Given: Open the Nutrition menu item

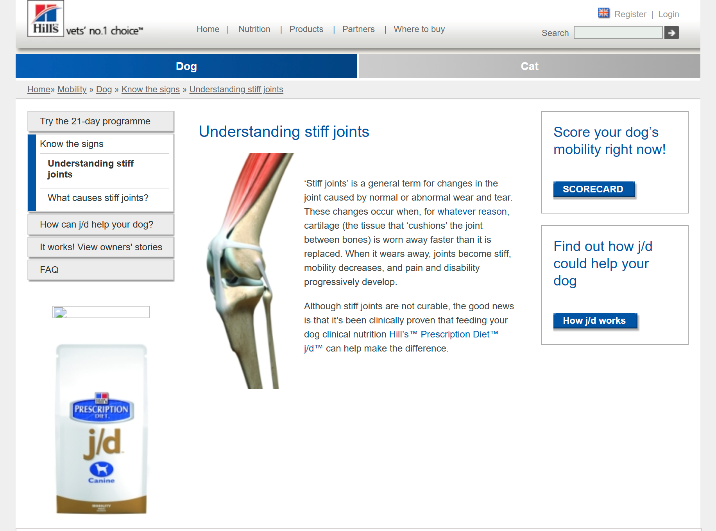Looking at the screenshot, I should (x=254, y=29).
